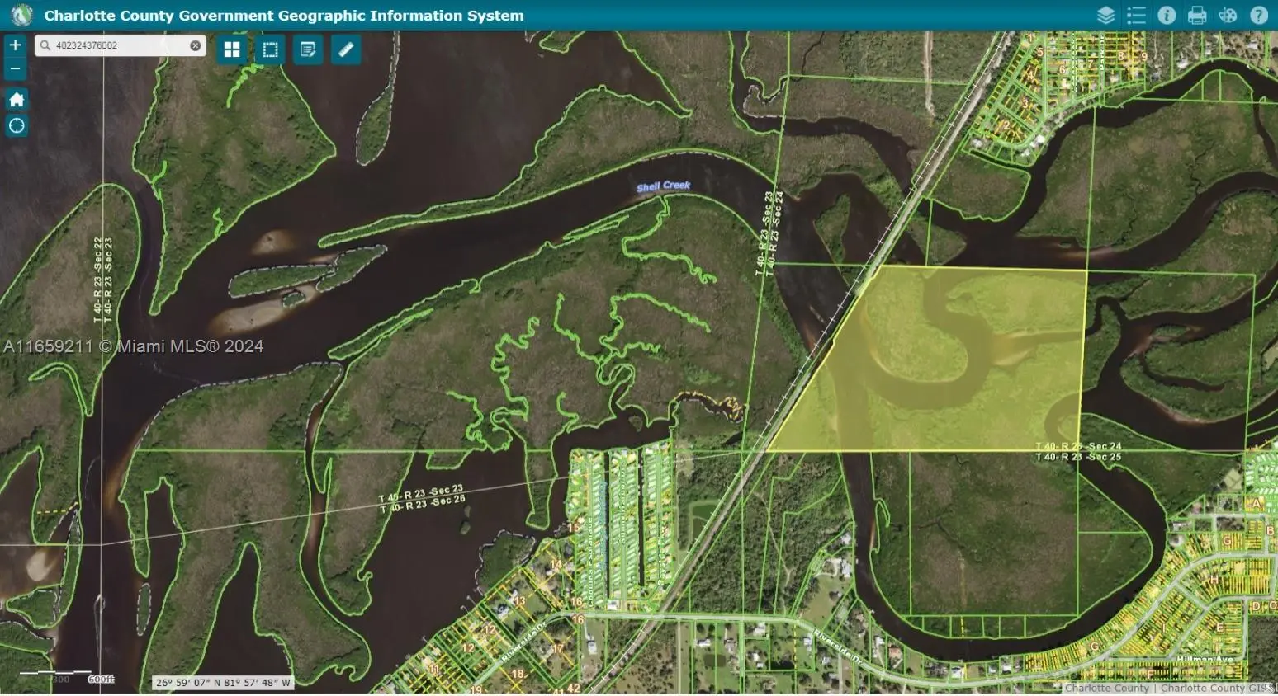Screen dimensions: 1278x696
Task: Open the info panel
Action: 1167,16
